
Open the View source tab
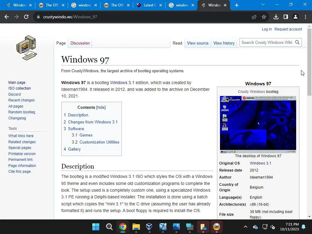coord(197,43)
